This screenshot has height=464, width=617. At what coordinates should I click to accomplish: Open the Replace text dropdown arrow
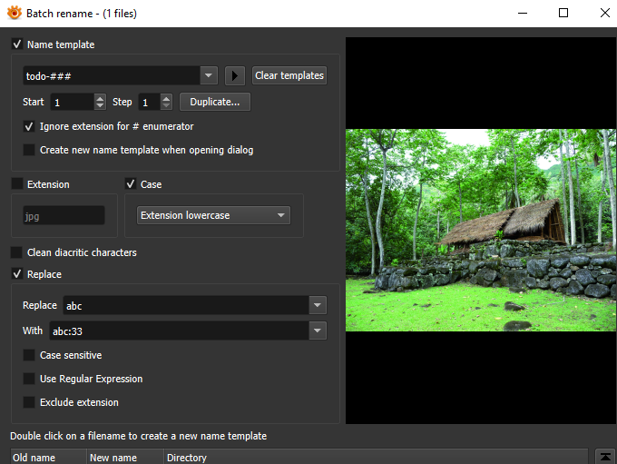[x=317, y=305]
